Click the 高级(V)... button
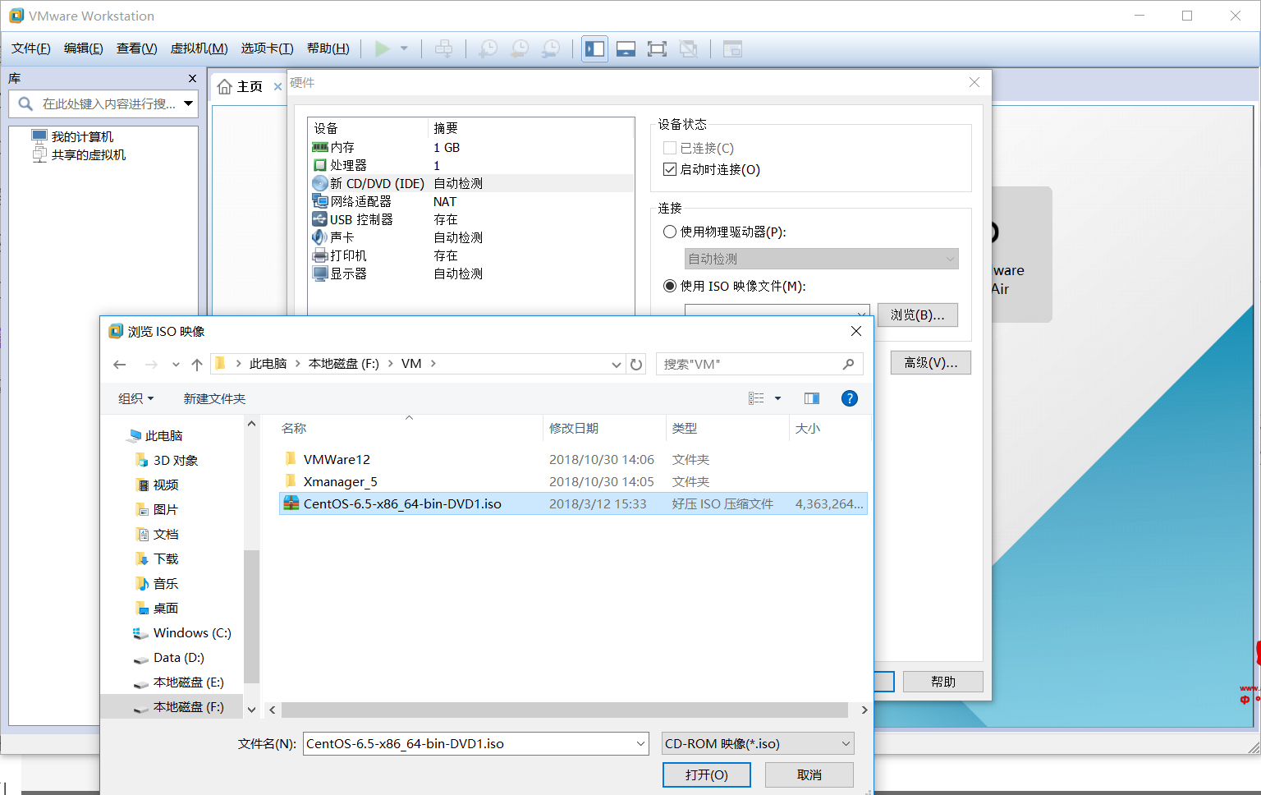1261x795 pixels. coord(931,362)
